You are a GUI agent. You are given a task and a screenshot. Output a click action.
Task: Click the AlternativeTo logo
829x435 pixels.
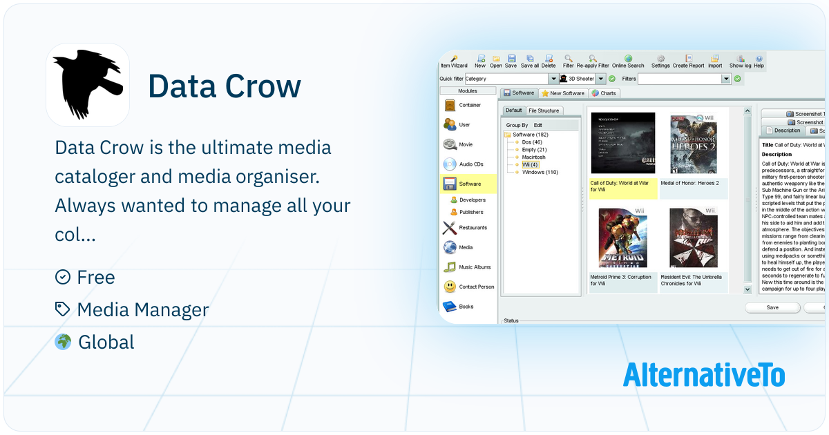click(704, 374)
